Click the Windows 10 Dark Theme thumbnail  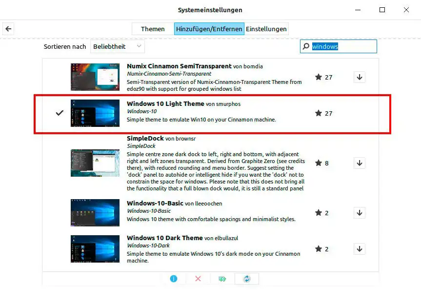coord(95,249)
